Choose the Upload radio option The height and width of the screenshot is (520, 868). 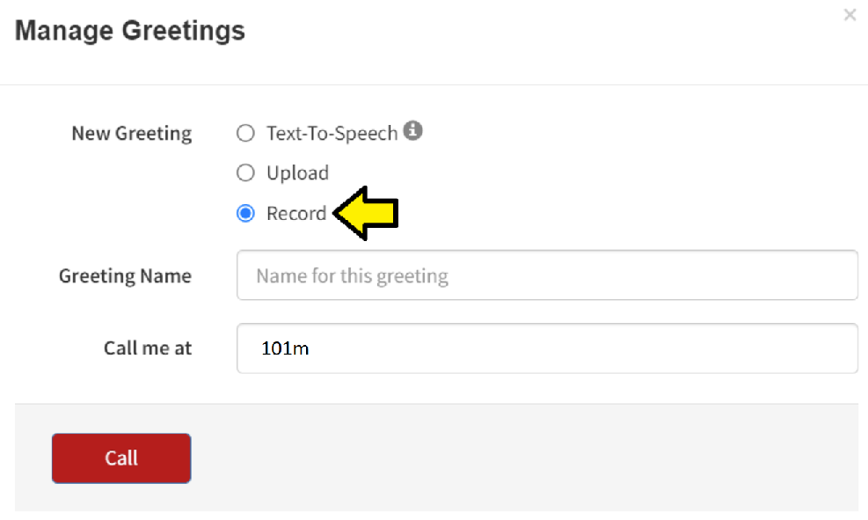coord(245,172)
